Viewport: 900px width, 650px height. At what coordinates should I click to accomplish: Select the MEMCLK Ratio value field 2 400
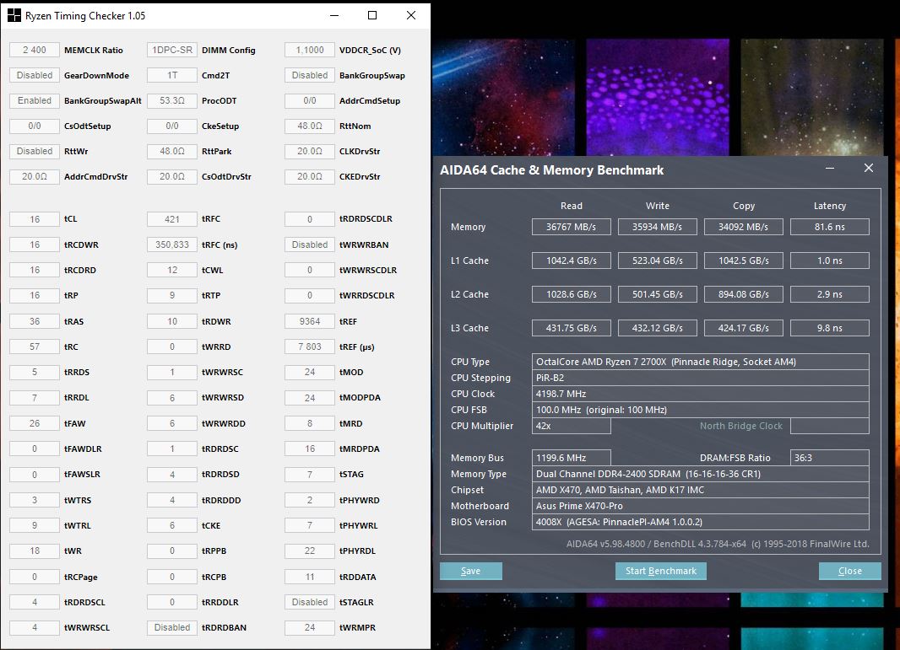click(x=35, y=50)
